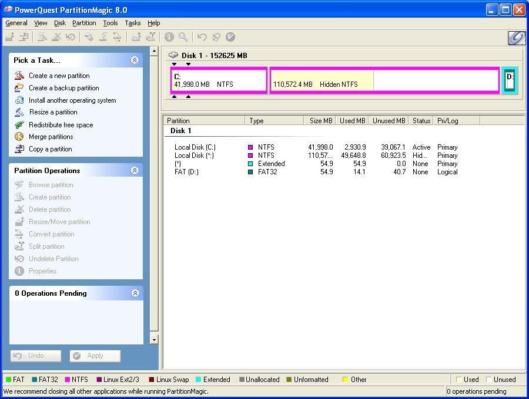
Task: Open the Tools menu
Action: tap(111, 23)
